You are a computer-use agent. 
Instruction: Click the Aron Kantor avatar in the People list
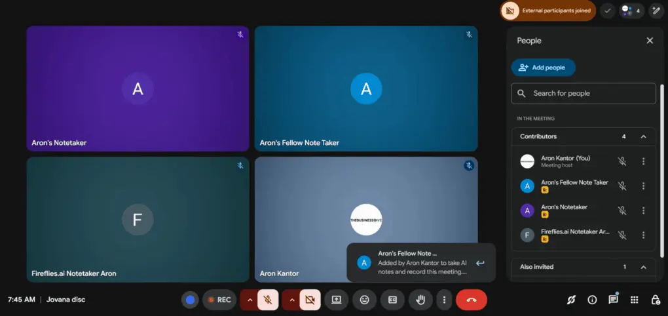tap(527, 161)
